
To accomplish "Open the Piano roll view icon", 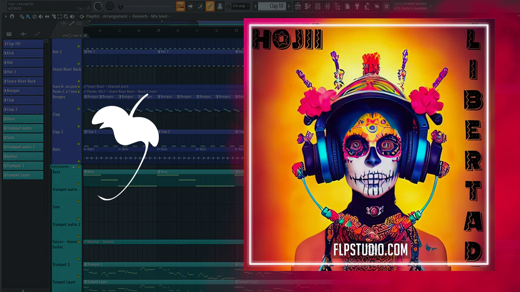I will tap(308, 6).
